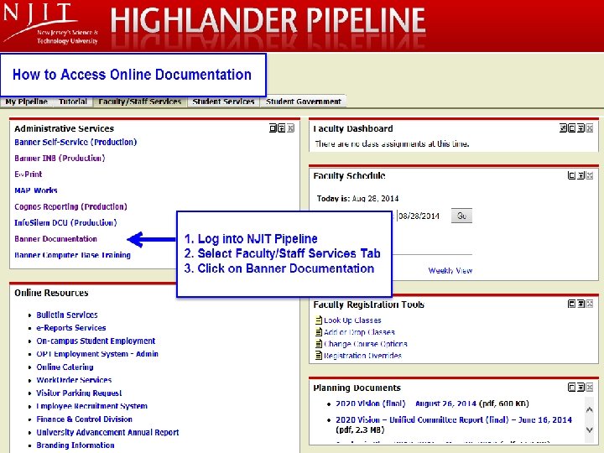The height and width of the screenshot is (453, 604).
Task: Select the Faculty/Staff Services tab
Action: point(140,102)
